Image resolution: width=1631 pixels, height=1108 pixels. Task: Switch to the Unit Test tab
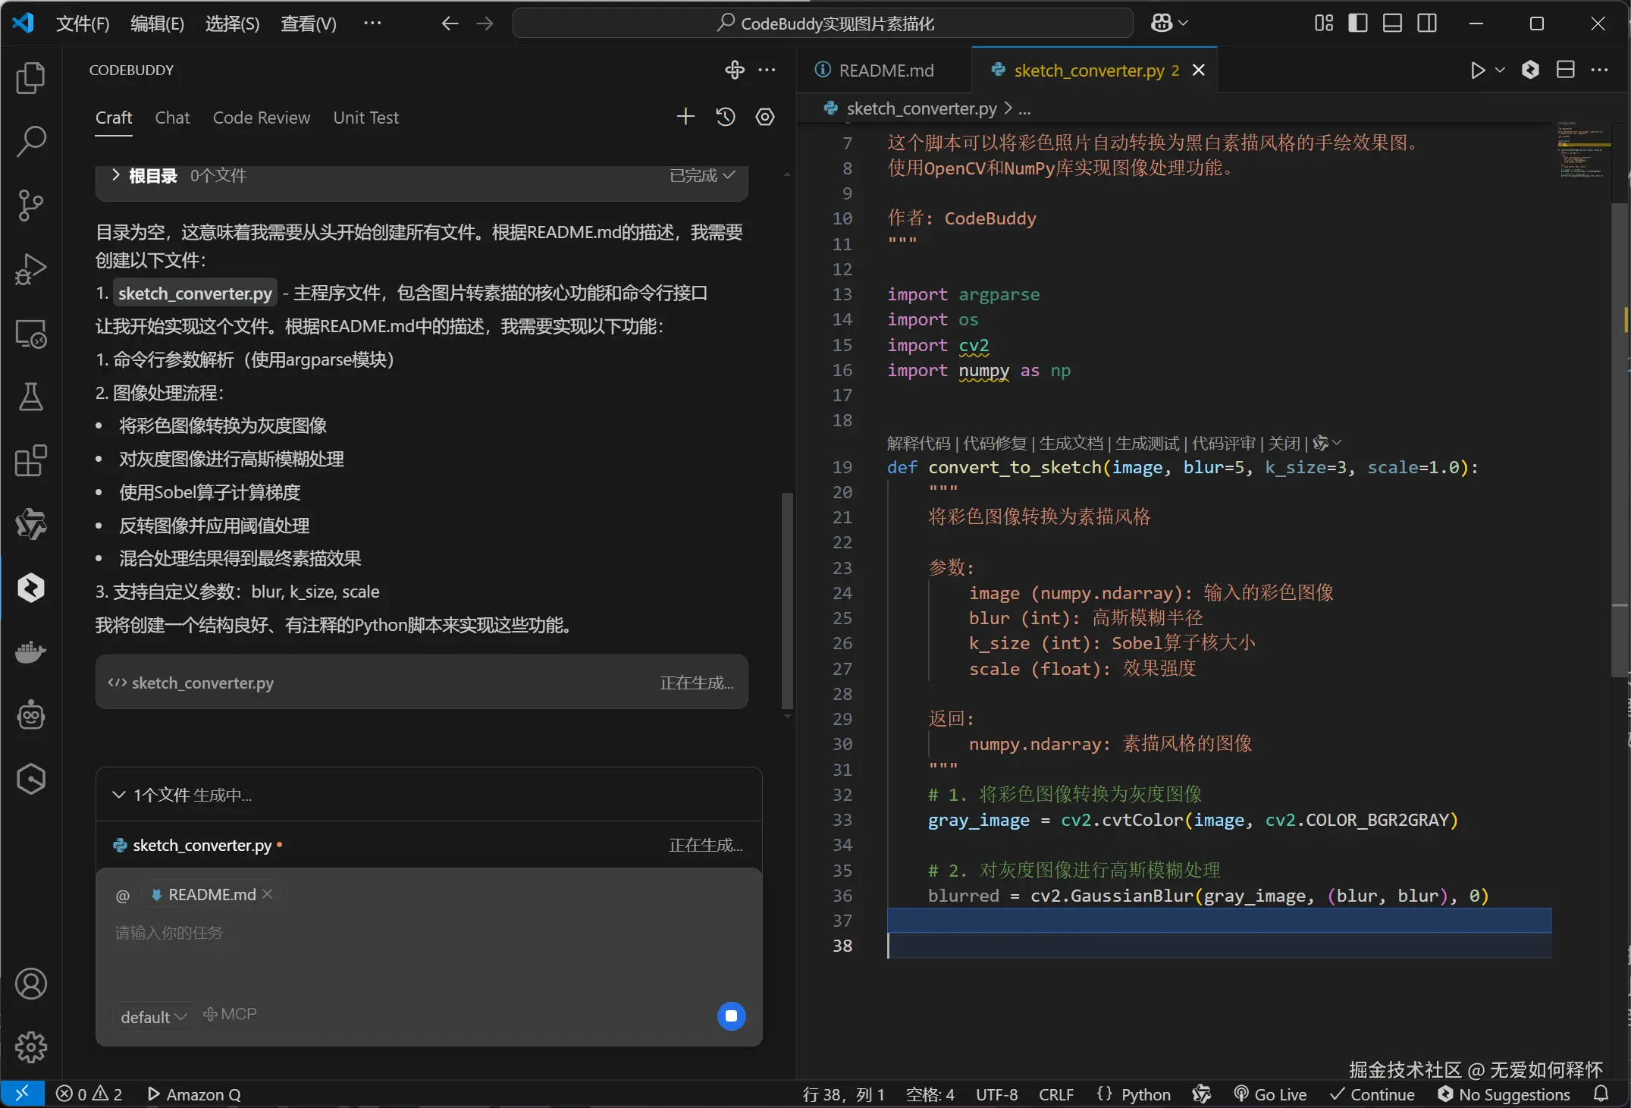pos(365,118)
